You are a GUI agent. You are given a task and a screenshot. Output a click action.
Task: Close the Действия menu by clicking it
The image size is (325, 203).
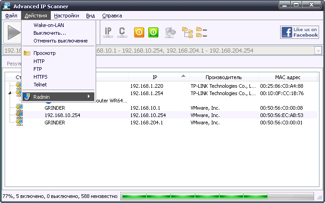[x=36, y=16]
